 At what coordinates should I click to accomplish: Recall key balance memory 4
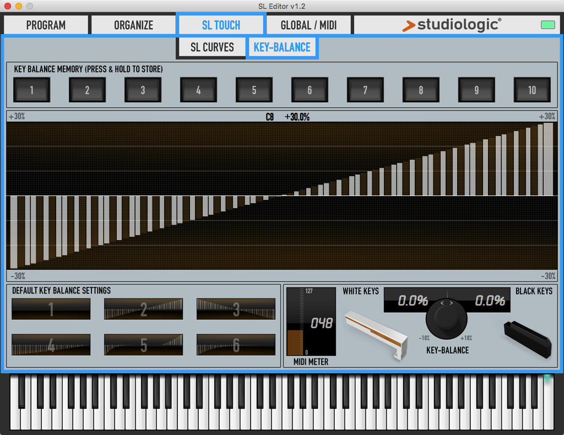click(198, 90)
